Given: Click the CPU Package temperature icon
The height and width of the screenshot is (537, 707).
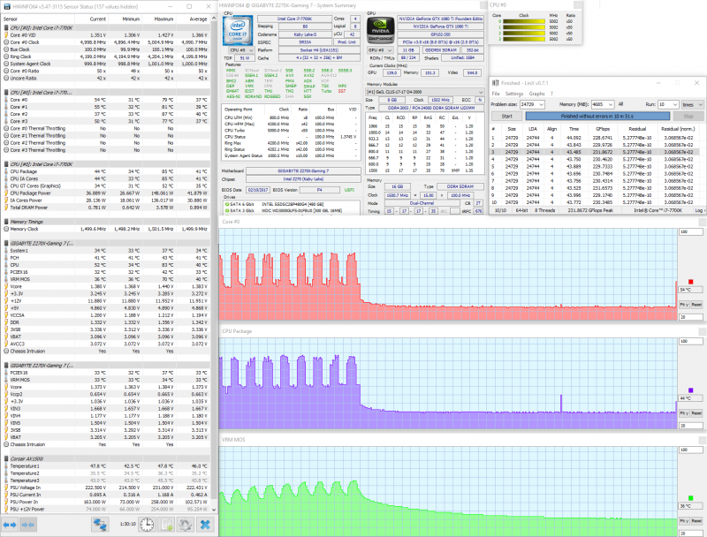Looking at the screenshot, I should tap(6, 171).
